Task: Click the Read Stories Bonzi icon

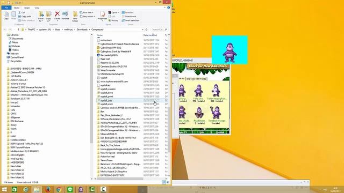Action: point(199,113)
